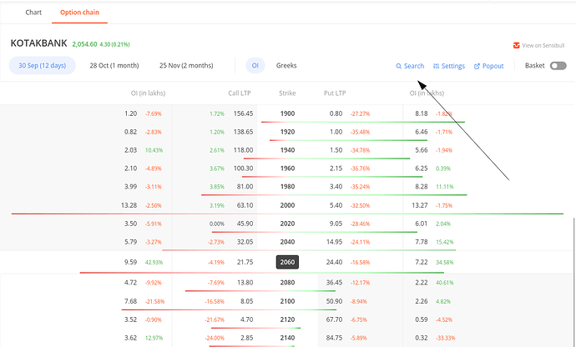576x347 pixels.
Task: Select the 2140 strike cell
Action: pos(287,338)
